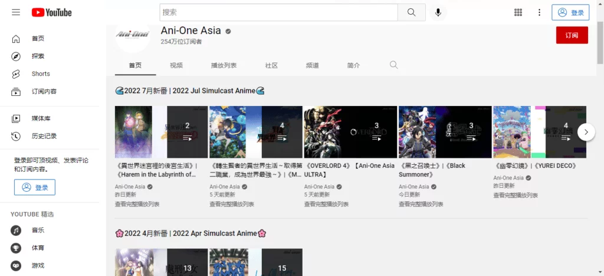Viewport: 604px width, 276px height.
Task: Open the 13-video April playlist thumbnail
Action: [x=162, y=262]
